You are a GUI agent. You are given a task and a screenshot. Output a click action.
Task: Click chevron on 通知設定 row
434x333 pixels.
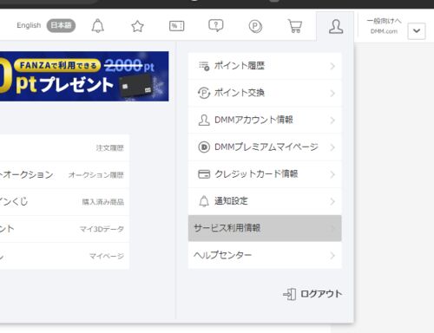[332, 201]
